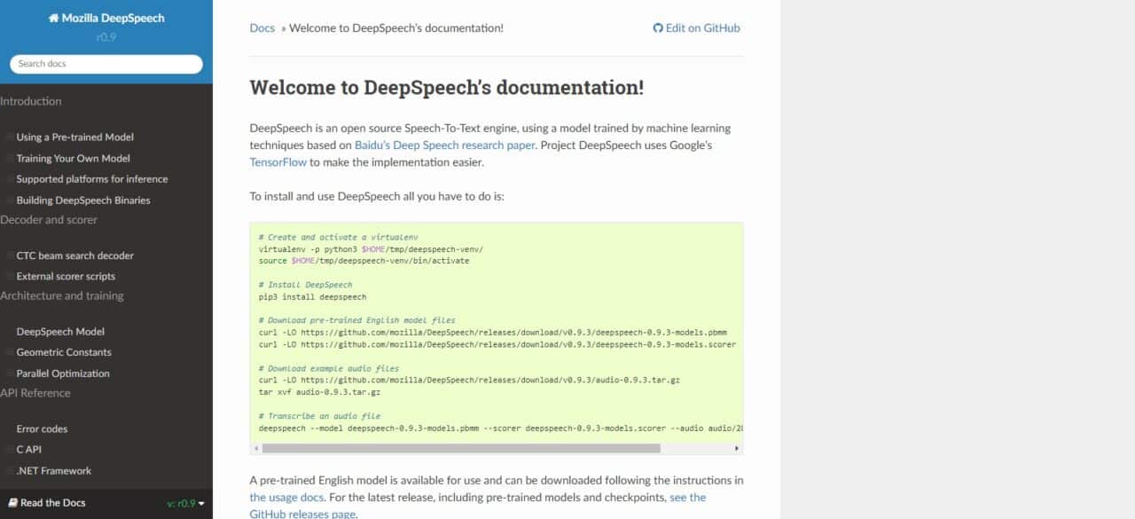
Task: Click the '# Download example audio files' comment
Action: pyautogui.click(x=329, y=368)
